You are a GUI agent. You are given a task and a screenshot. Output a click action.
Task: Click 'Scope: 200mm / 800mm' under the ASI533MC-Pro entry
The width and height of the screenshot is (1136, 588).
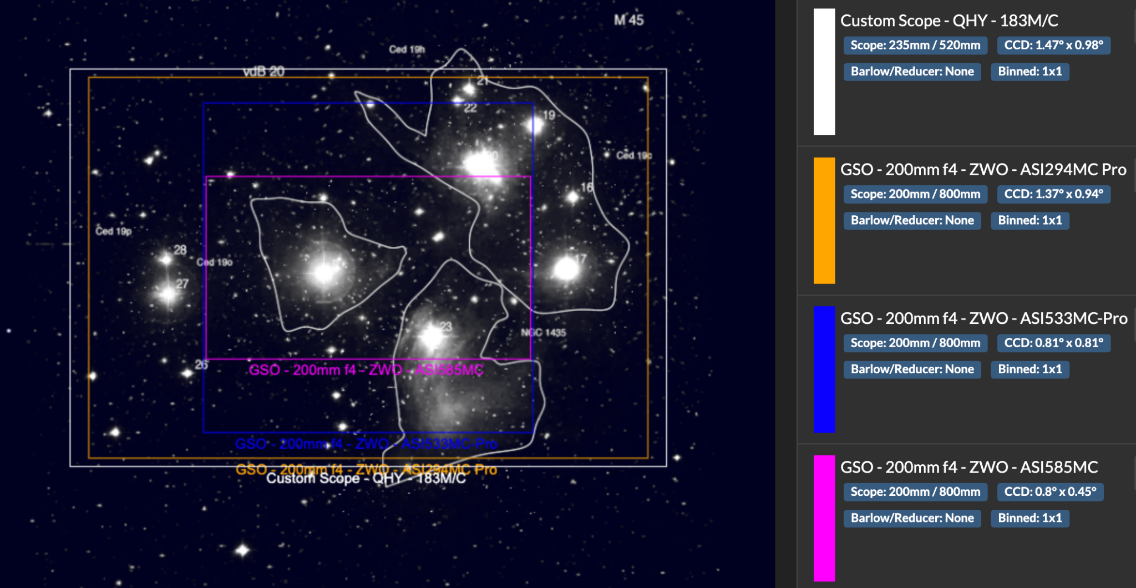(915, 343)
